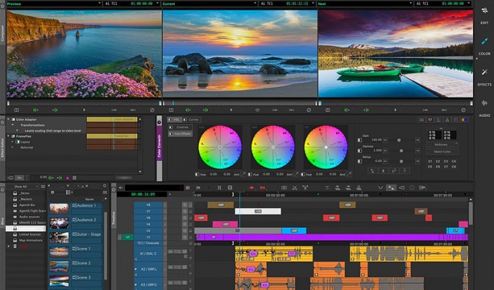Select the Guitar - Stage clip thumbnail

point(59,237)
